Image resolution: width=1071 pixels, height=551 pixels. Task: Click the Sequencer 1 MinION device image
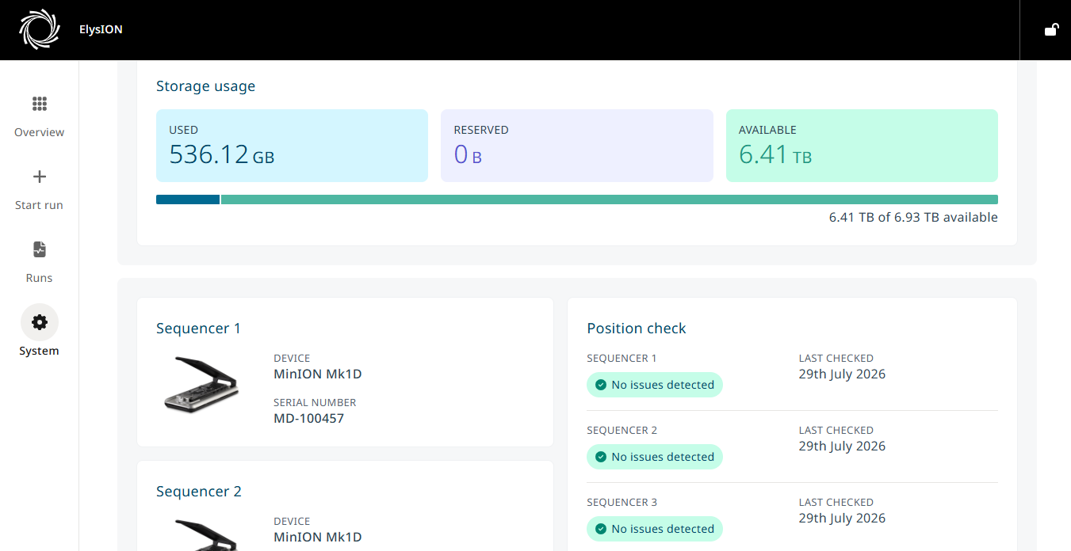click(201, 385)
